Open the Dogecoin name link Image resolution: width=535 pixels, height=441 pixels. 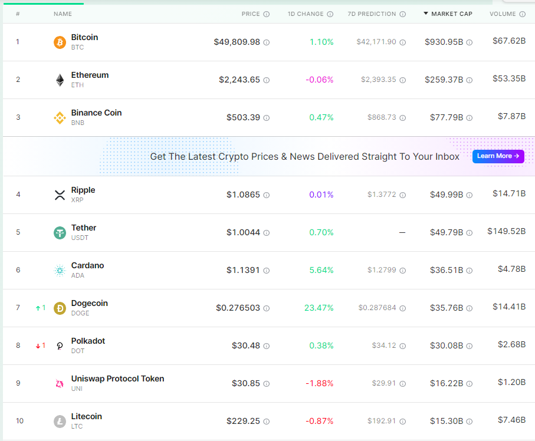coord(90,303)
